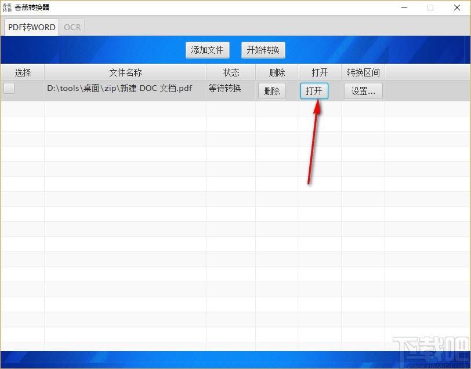Start conversion with 开始转换 button

[263, 50]
